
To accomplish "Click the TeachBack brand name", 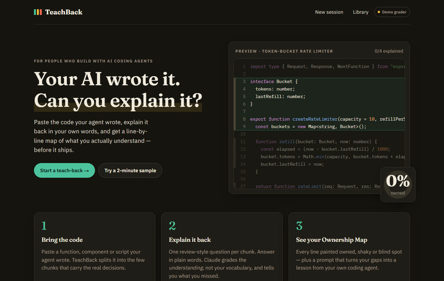I will (64, 12).
